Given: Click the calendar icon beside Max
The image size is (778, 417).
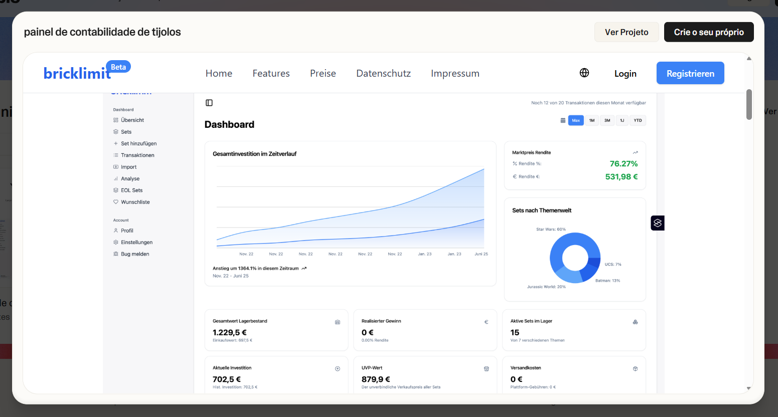Looking at the screenshot, I should tap(563, 120).
